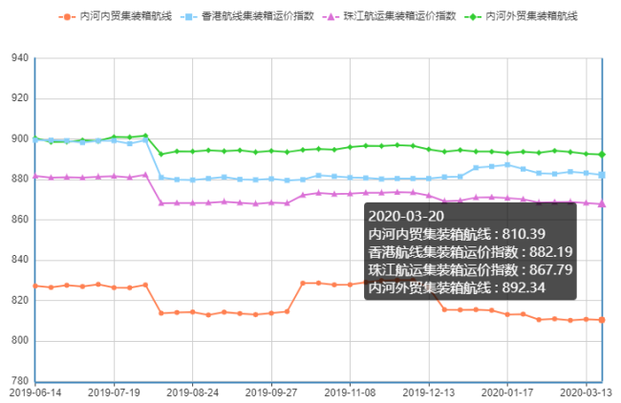Click the x-axis label 2019-08-24
Image resolution: width=621 pixels, height=403 pixels.
192,392
